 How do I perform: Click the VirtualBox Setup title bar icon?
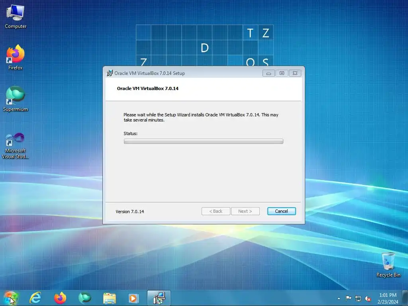coord(110,73)
